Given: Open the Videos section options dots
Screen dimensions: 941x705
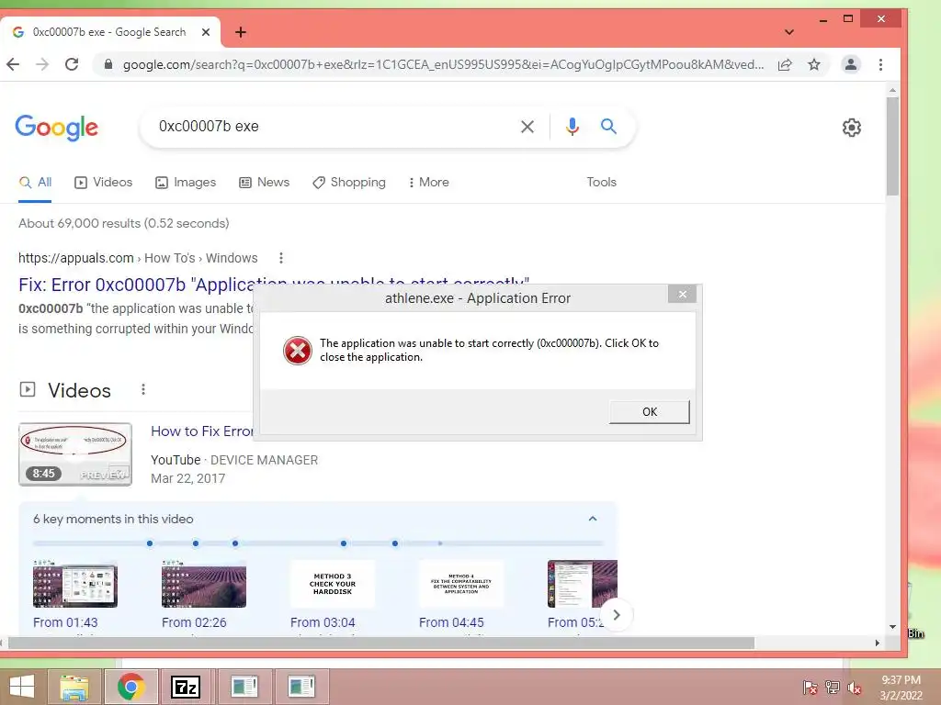Looking at the screenshot, I should [x=142, y=389].
